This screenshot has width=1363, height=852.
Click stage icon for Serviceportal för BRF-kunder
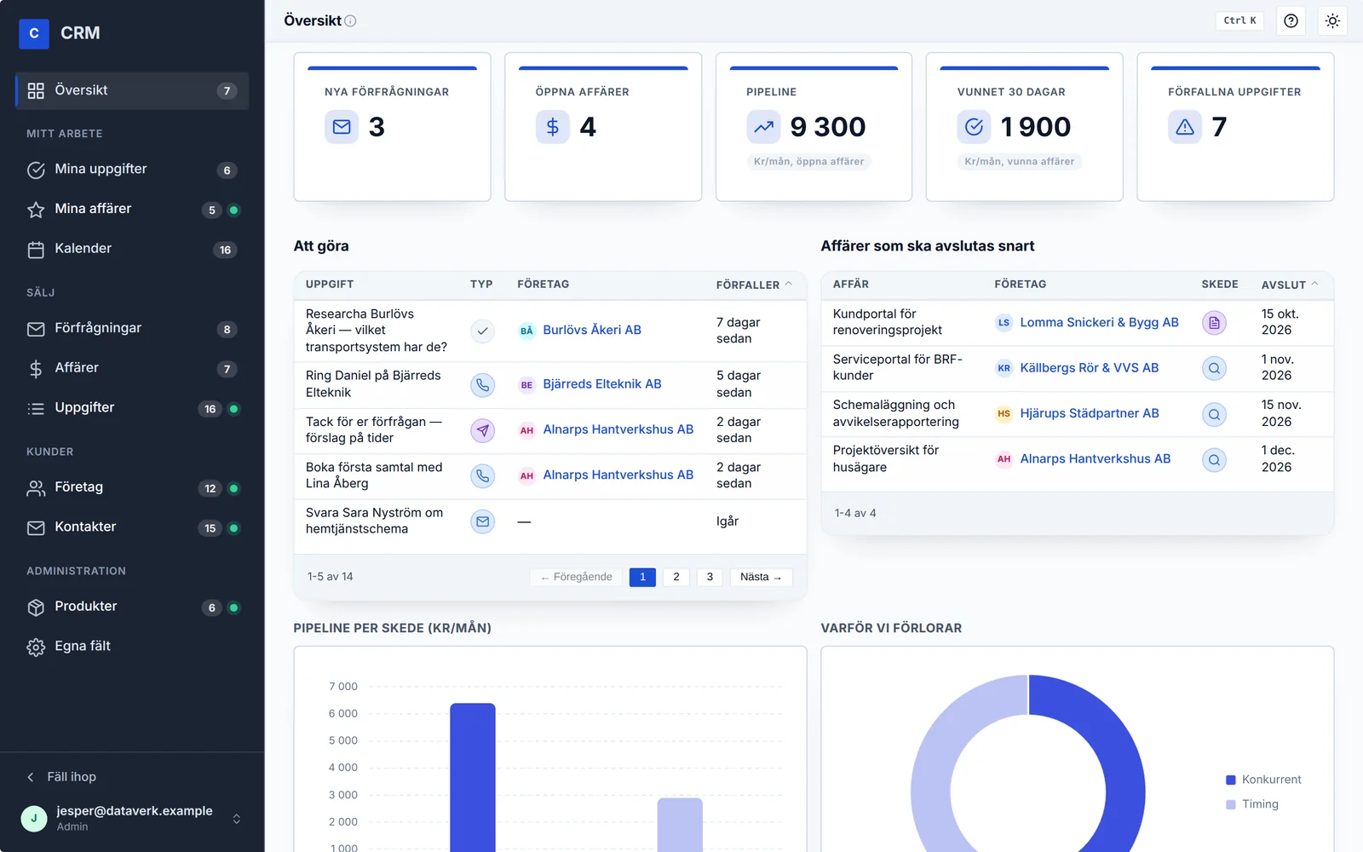1214,369
